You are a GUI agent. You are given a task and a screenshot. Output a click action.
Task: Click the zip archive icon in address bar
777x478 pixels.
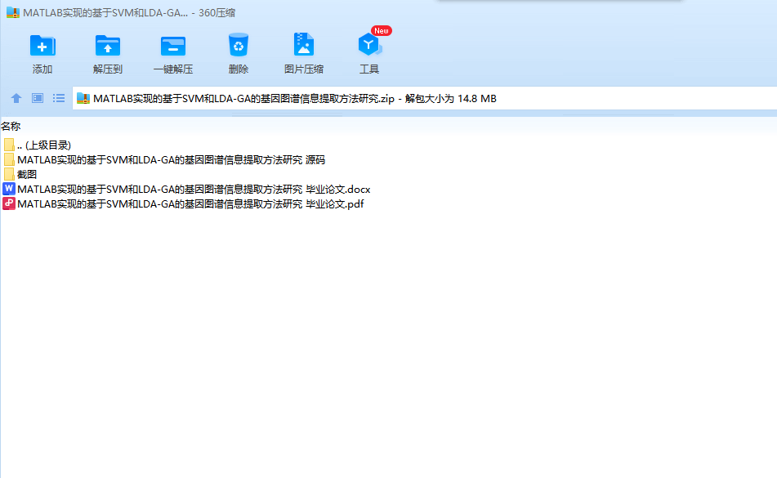pyautogui.click(x=83, y=98)
